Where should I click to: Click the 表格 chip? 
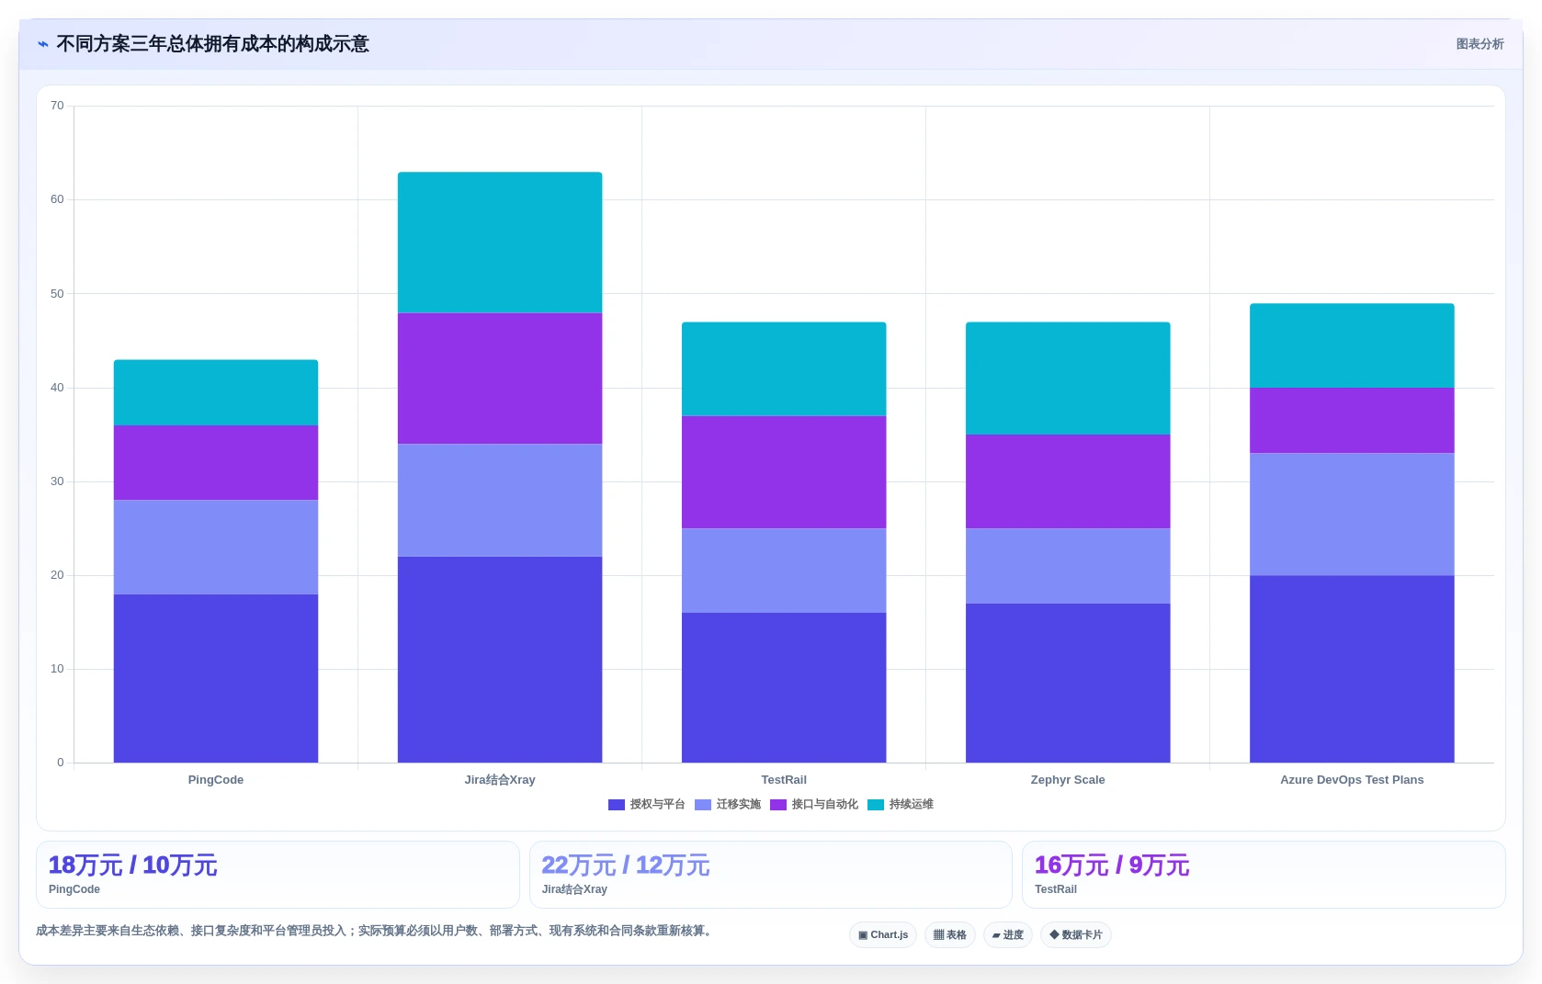pos(950,935)
